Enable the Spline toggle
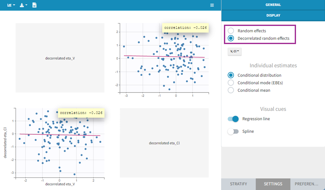Screen dimensions: 325x190 (233, 132)
